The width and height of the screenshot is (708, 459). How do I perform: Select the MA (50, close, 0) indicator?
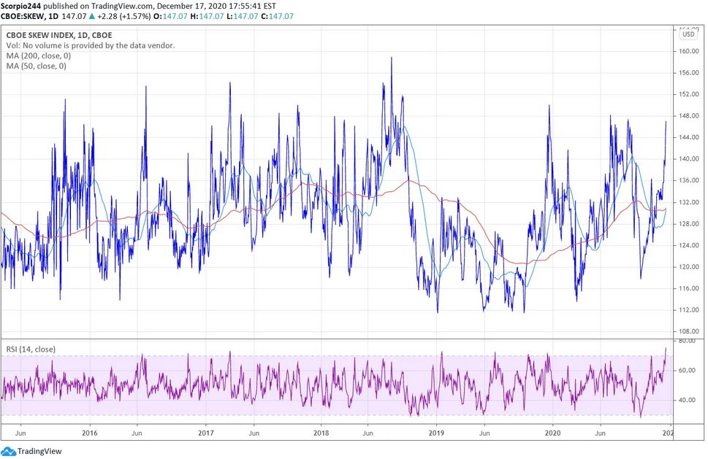(x=36, y=66)
